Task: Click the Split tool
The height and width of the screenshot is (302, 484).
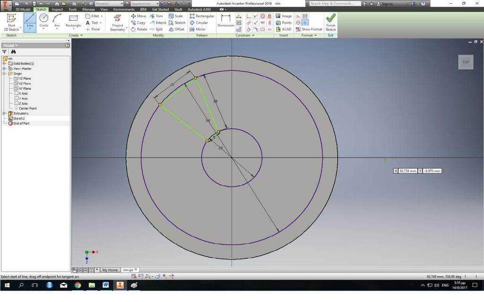Action: [x=156, y=29]
